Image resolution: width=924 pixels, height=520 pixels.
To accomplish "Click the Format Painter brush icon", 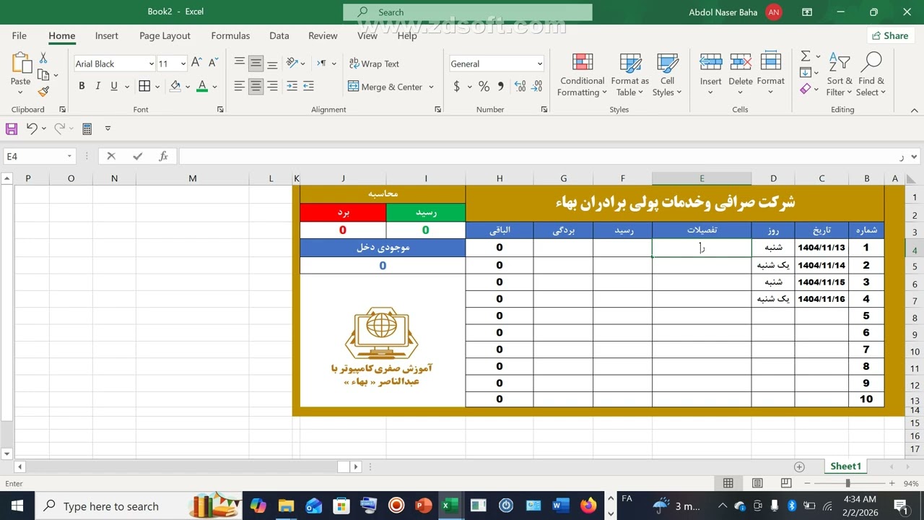I will click(43, 92).
